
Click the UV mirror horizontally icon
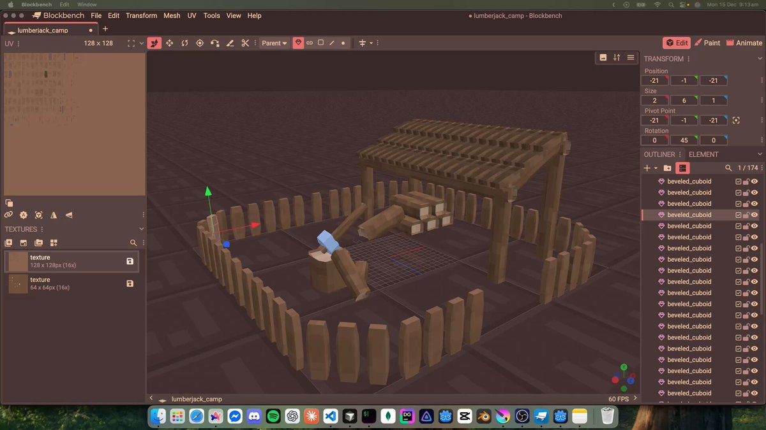[54, 215]
